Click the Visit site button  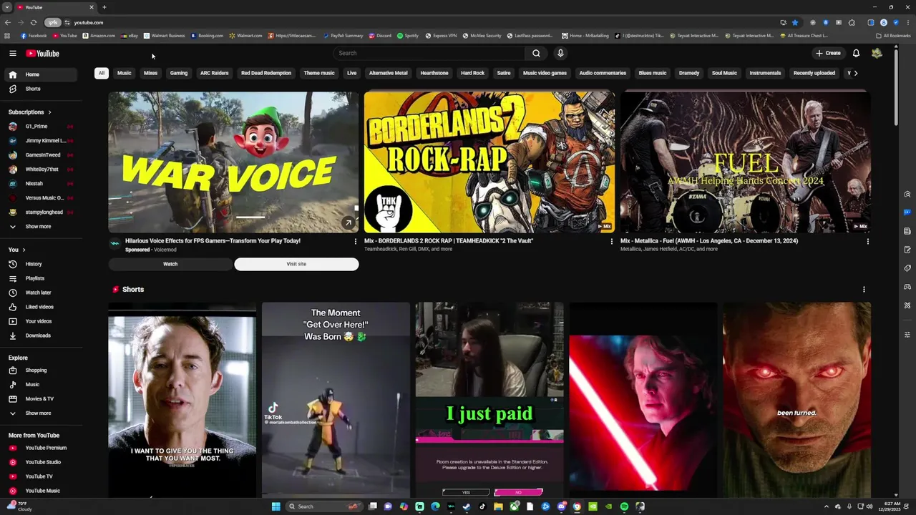296,264
